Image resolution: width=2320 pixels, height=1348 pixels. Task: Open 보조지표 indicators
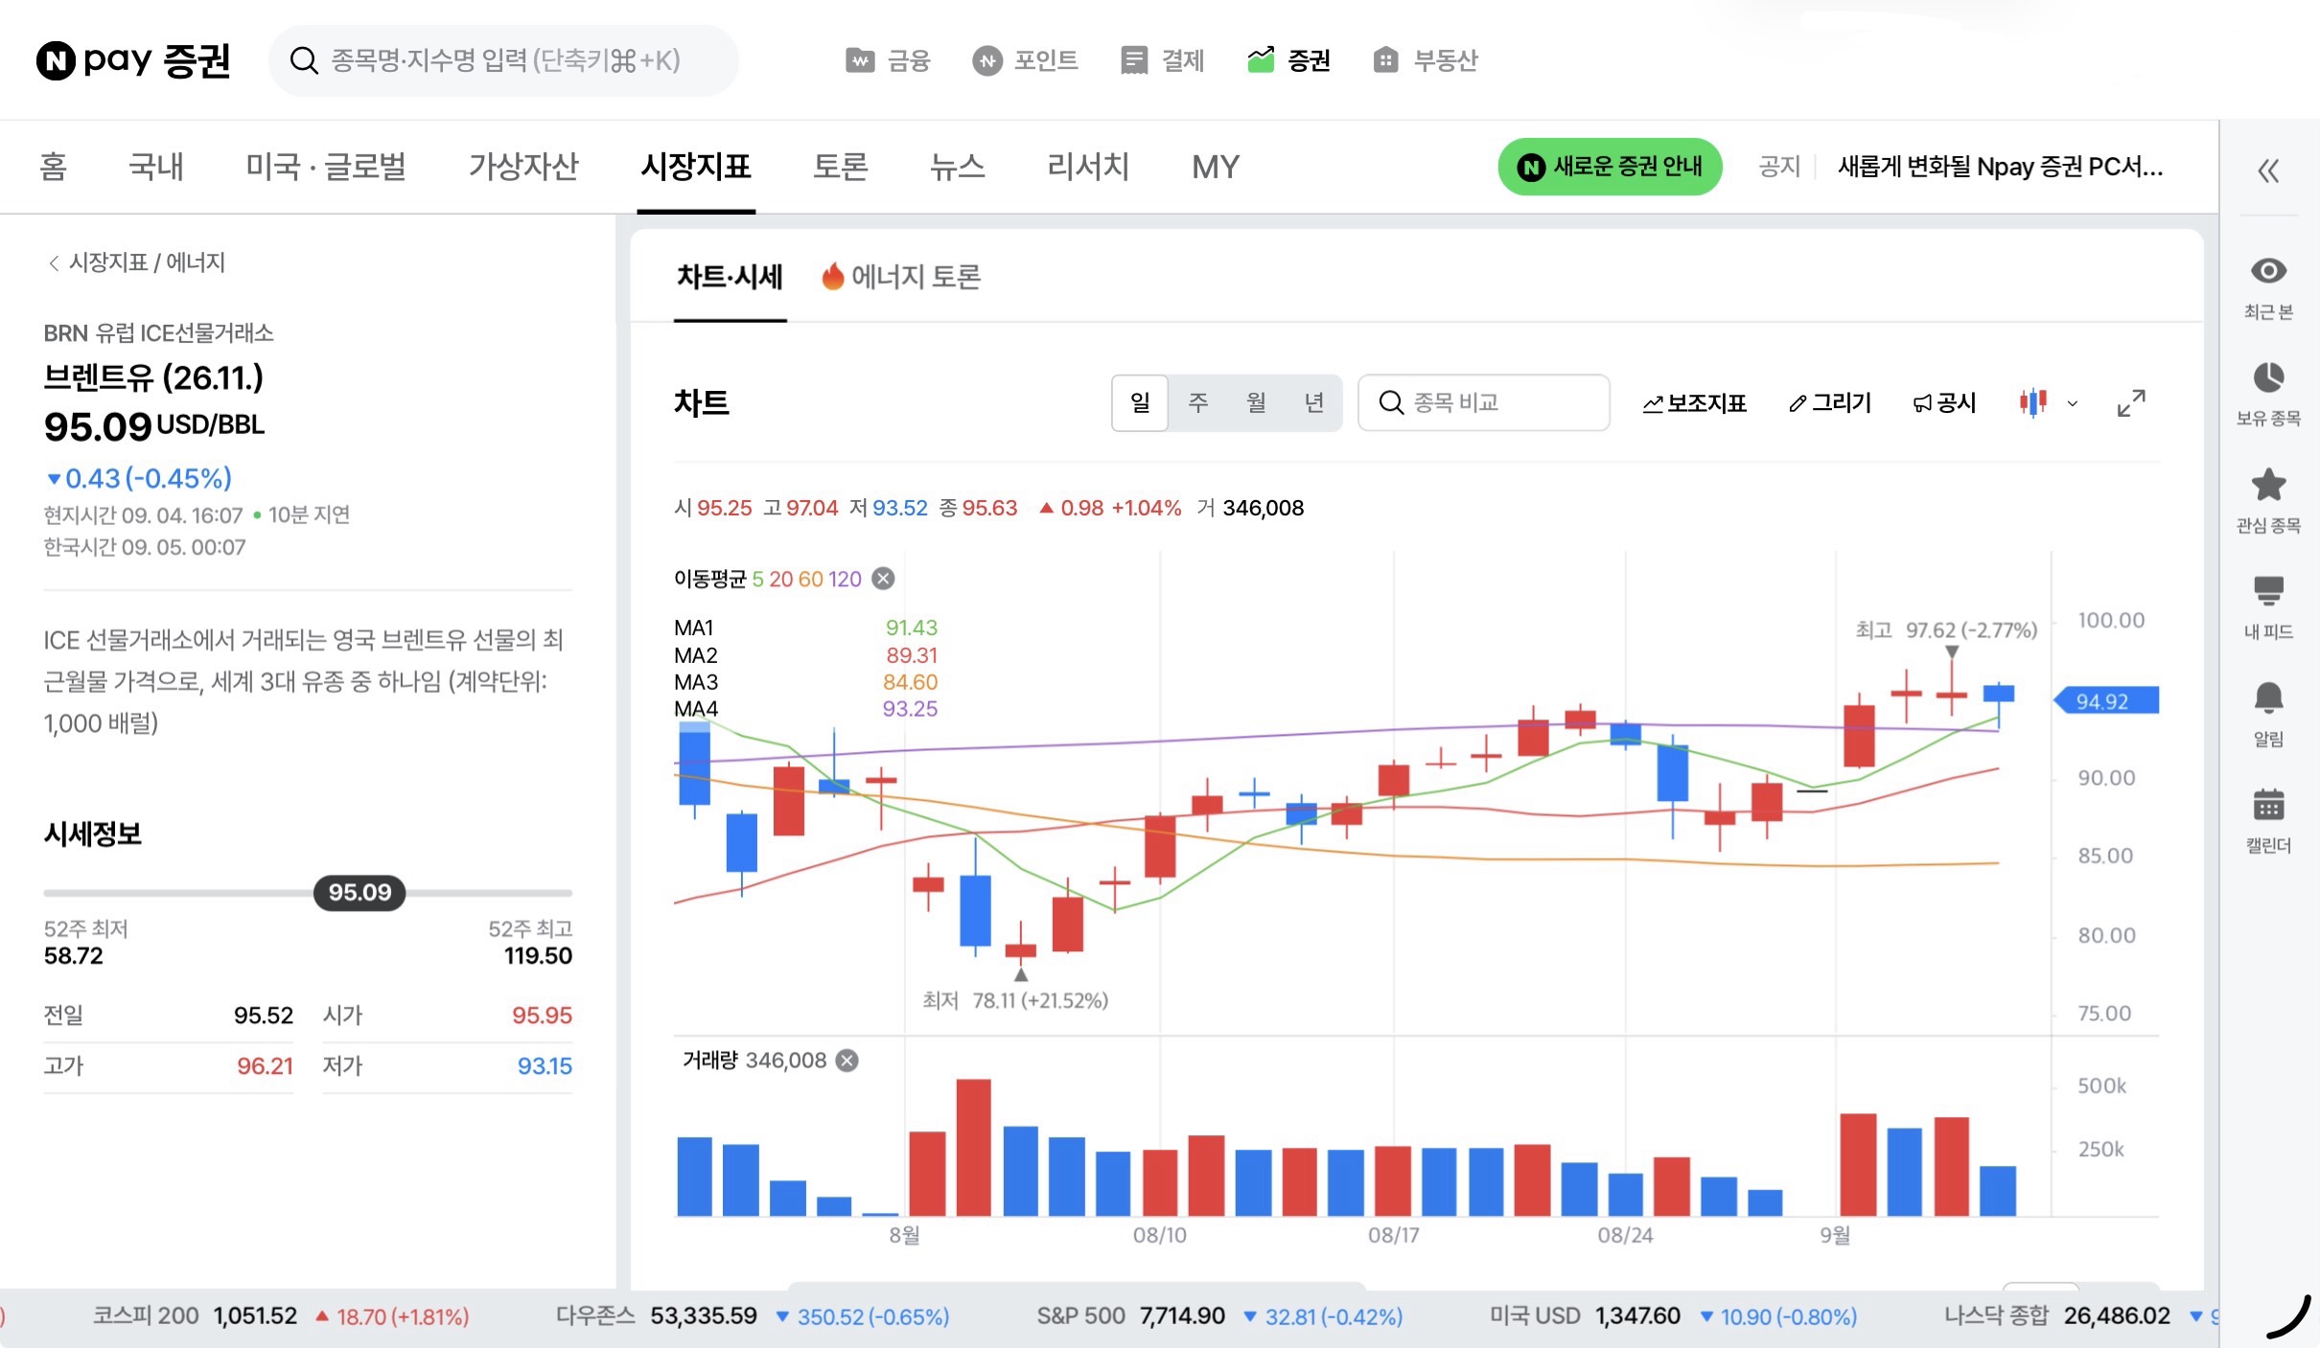[x=1694, y=403]
